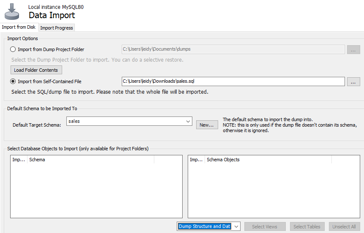The image size is (364, 233).
Task: Click the self-contained file path field
Action: [x=233, y=81]
